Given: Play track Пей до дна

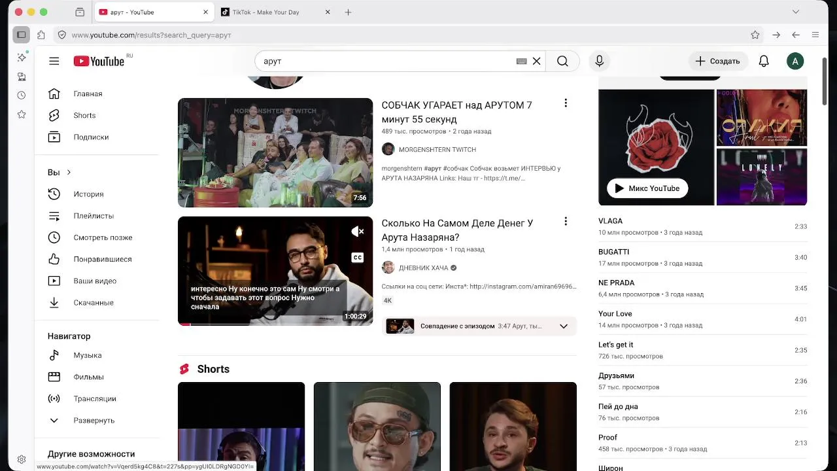Looking at the screenshot, I should 702,412.
